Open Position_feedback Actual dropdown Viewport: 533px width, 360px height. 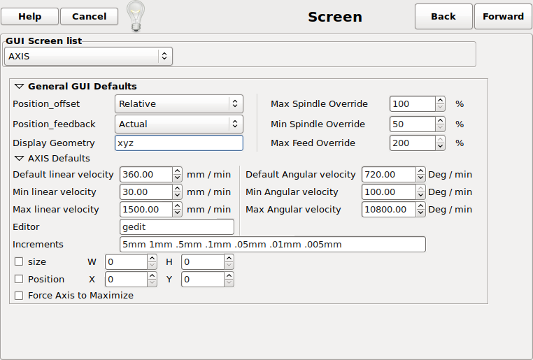pos(178,124)
